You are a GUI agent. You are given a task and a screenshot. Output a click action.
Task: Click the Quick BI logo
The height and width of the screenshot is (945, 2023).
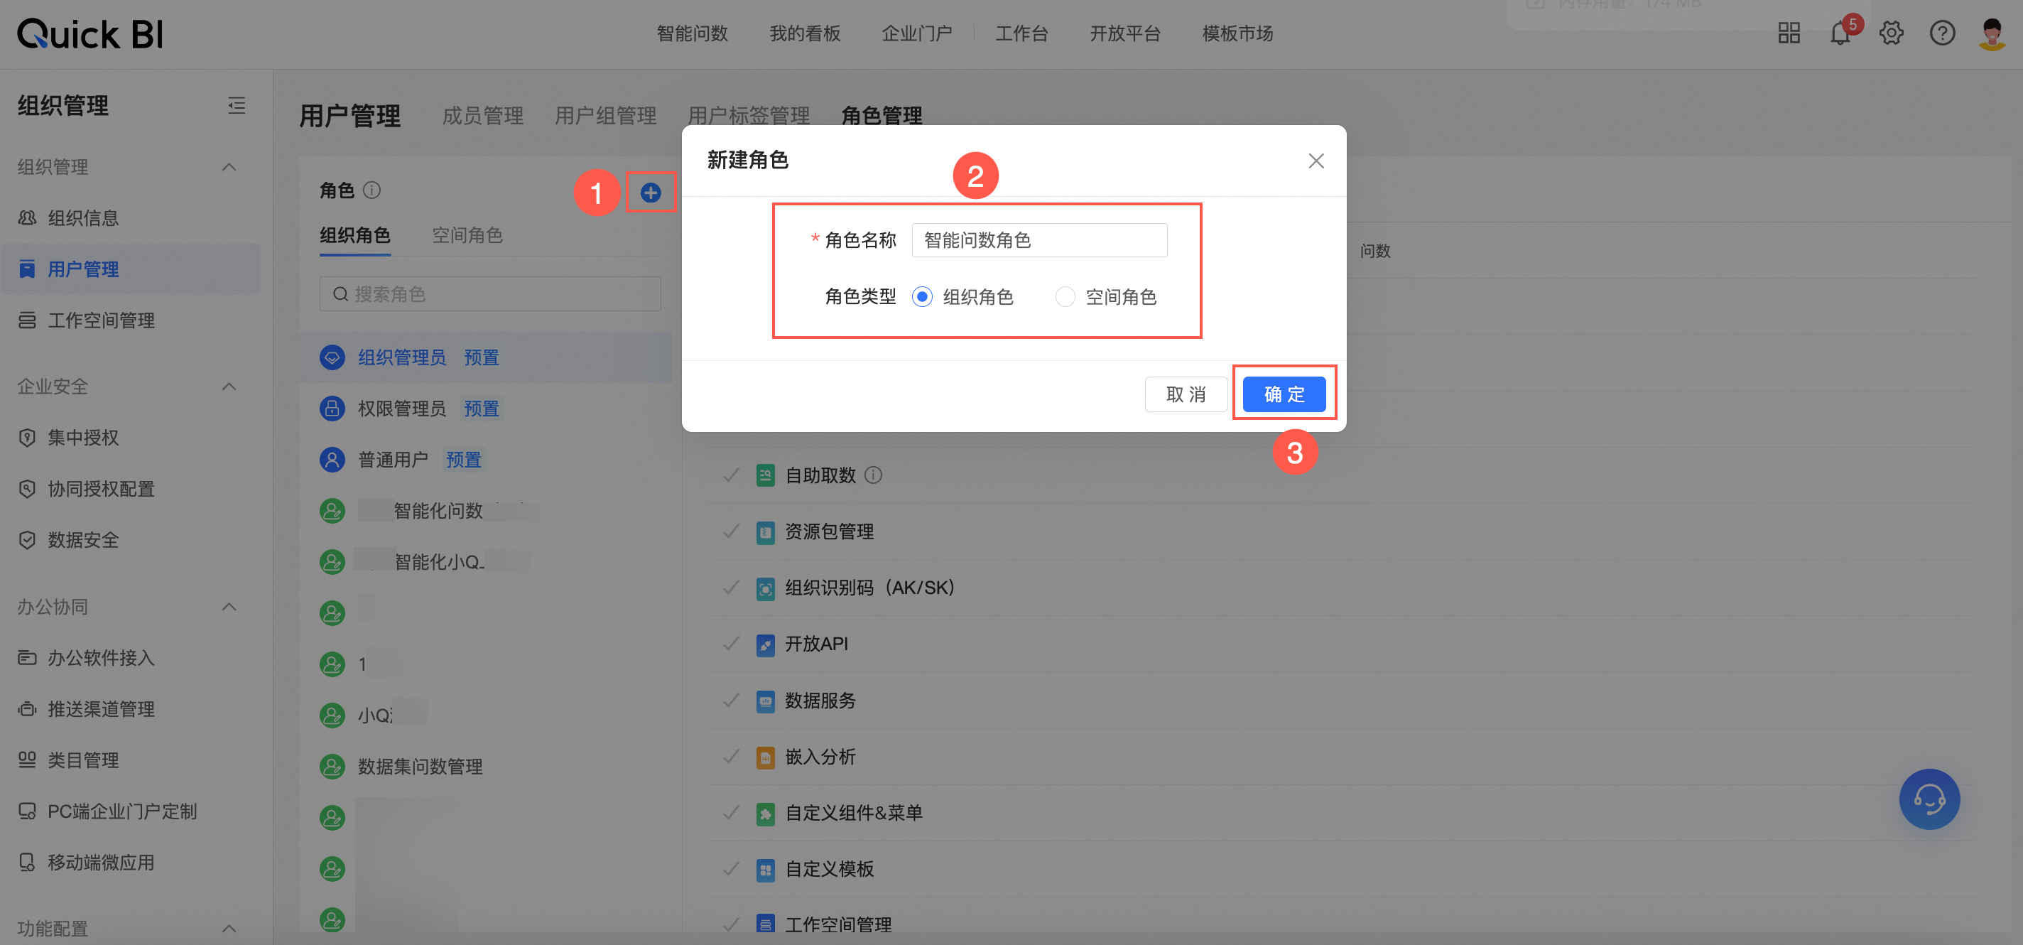[x=90, y=34]
